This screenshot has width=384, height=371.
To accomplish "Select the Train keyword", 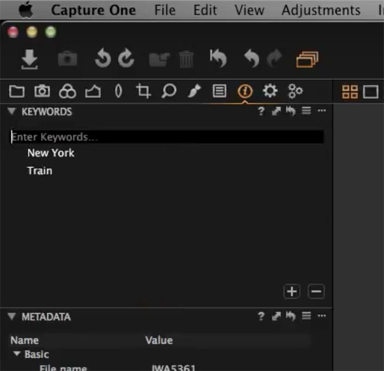I will point(40,171).
